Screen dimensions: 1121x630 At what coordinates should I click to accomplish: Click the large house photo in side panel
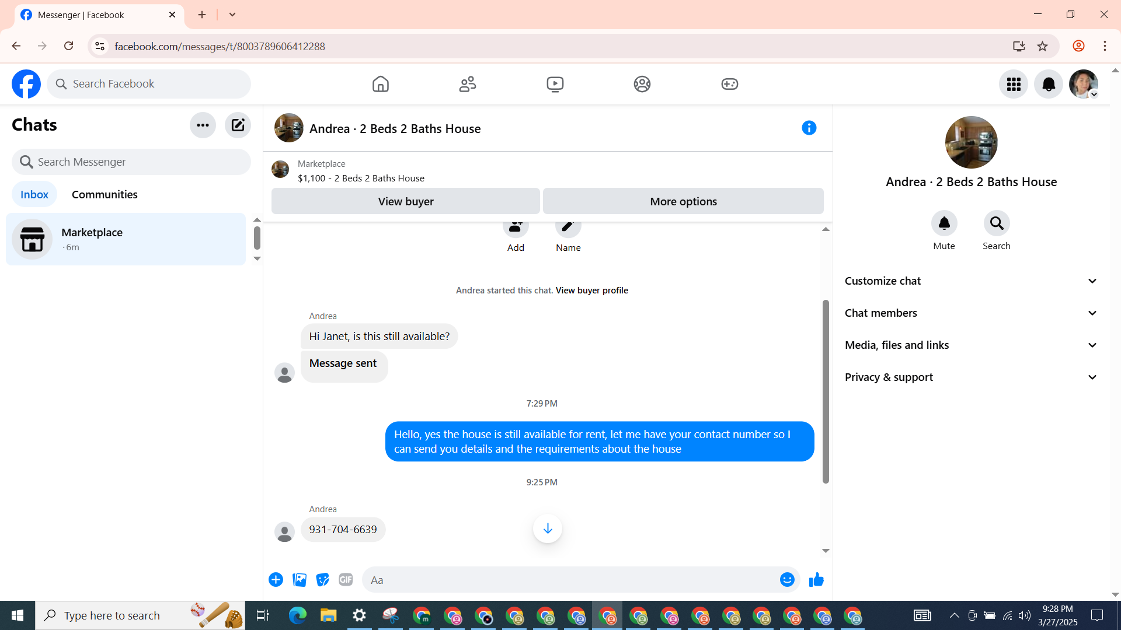972,142
